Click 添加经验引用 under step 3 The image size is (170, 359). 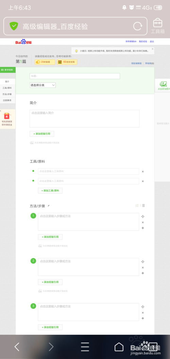(x=50, y=327)
